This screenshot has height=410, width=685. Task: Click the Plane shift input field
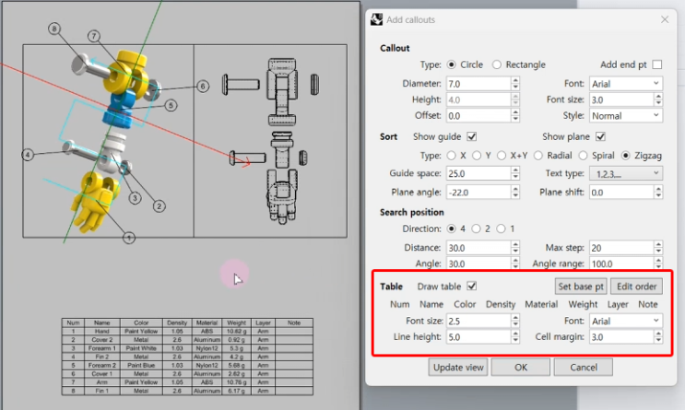coord(621,193)
